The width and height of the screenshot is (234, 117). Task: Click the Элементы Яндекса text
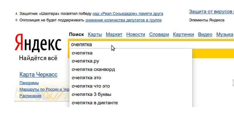(x=207, y=20)
